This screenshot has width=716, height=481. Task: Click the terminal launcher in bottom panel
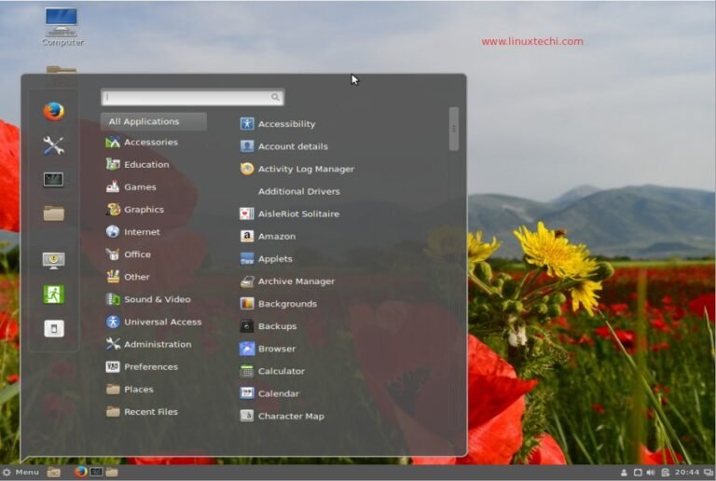(x=96, y=472)
